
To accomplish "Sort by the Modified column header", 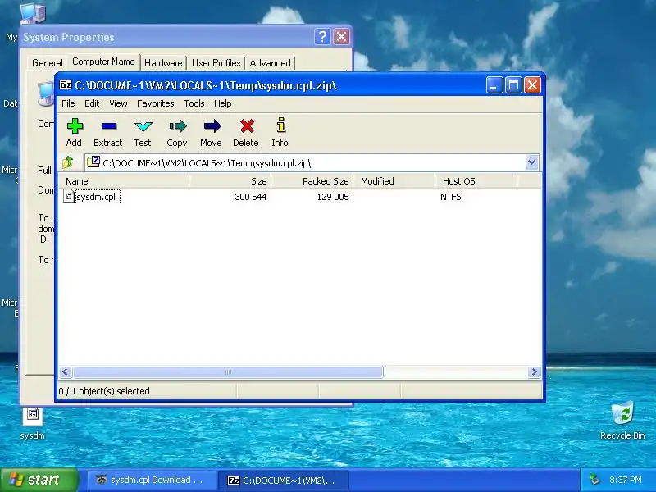I will [x=394, y=181].
